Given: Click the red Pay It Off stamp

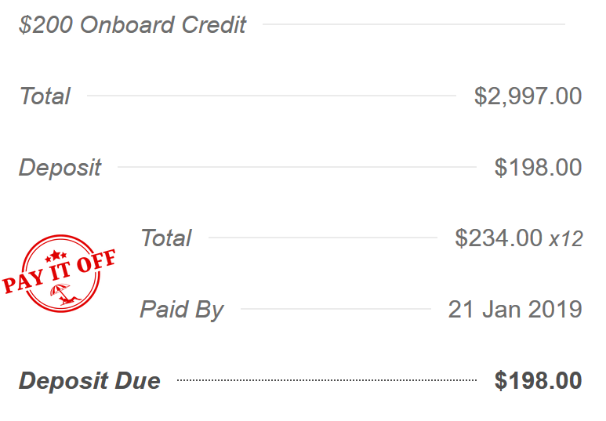Looking at the screenshot, I should [x=59, y=273].
